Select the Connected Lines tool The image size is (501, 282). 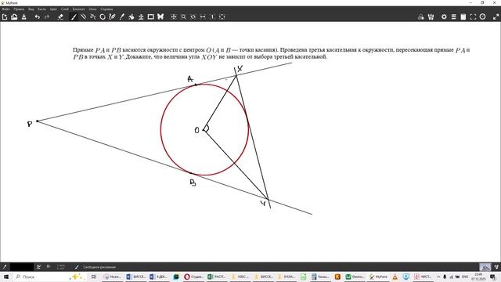point(92,16)
